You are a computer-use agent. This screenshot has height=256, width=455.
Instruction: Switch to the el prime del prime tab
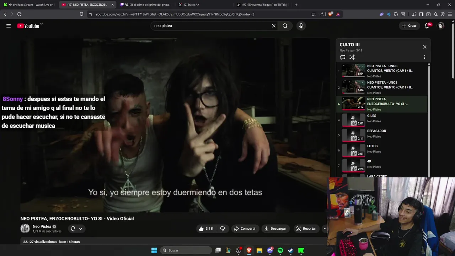pos(146,5)
